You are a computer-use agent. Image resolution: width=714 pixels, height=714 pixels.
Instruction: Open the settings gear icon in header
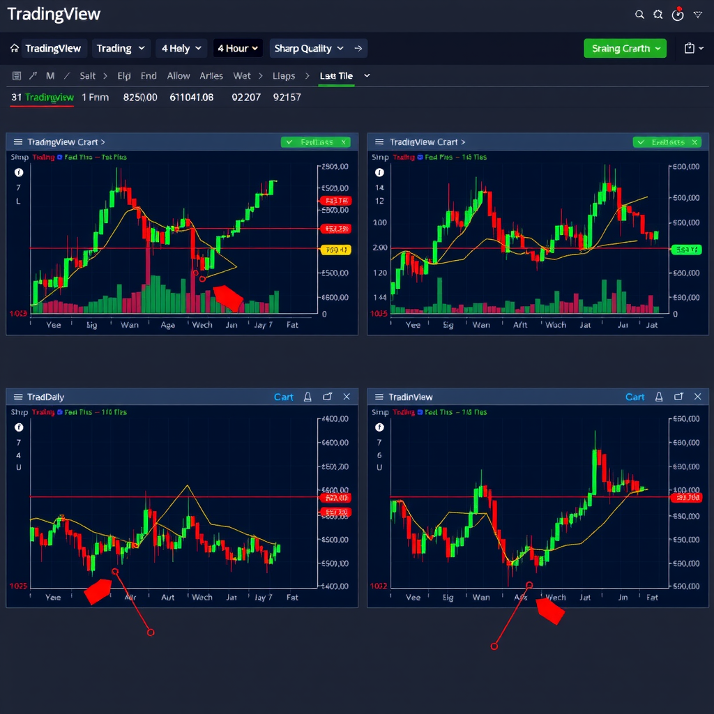click(x=658, y=15)
